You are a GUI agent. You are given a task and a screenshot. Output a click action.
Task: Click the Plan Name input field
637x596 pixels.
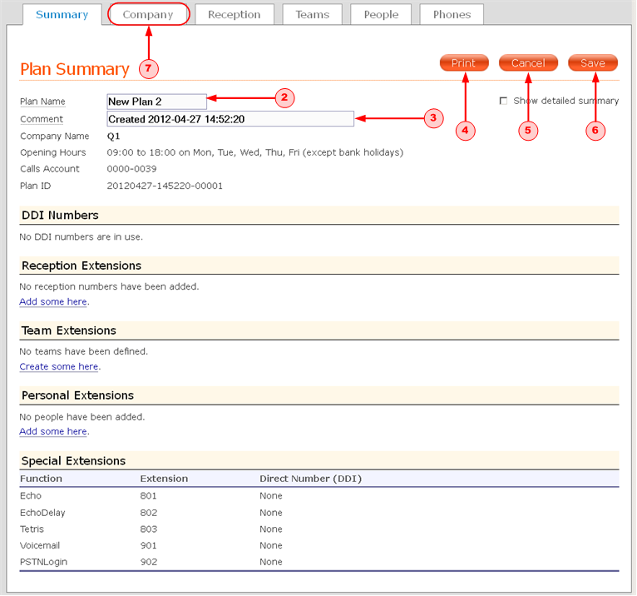[157, 102]
